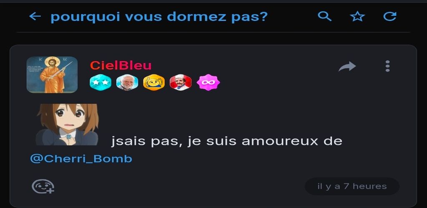Click empty area of CielBleu's post card
This screenshot has height=208, width=427.
click(x=272, y=109)
